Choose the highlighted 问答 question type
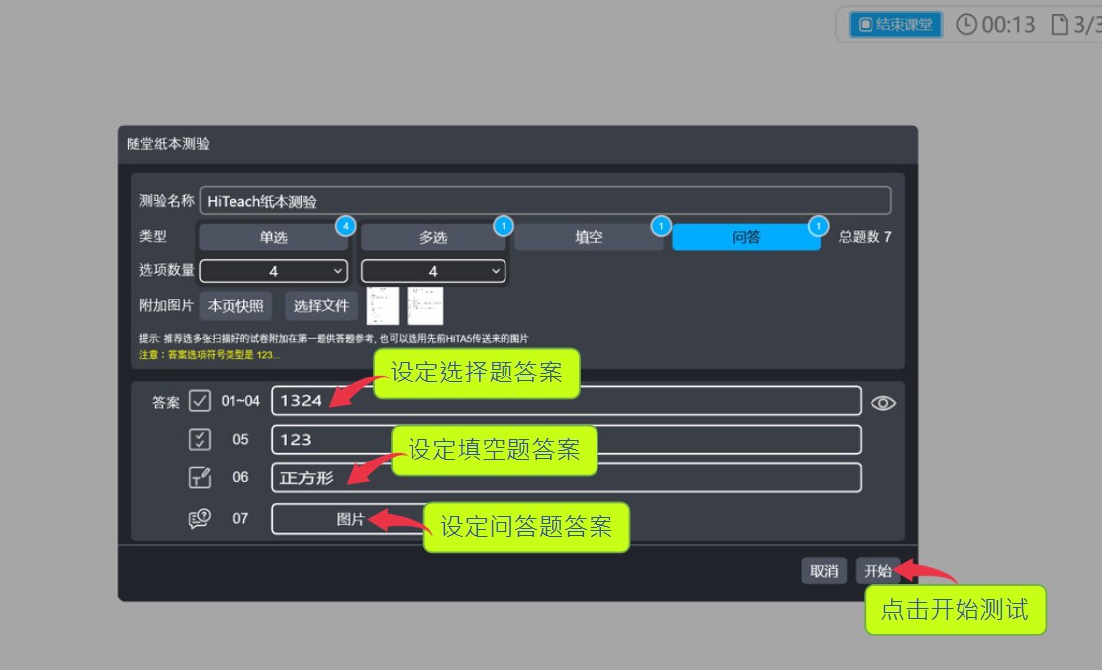 point(745,238)
